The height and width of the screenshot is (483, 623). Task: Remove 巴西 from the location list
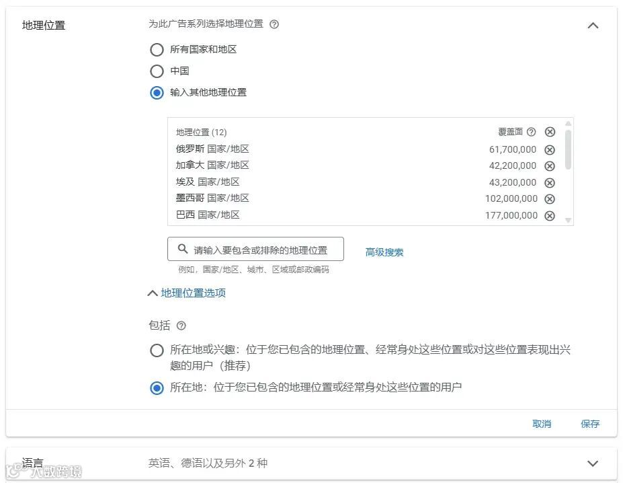[x=550, y=216]
